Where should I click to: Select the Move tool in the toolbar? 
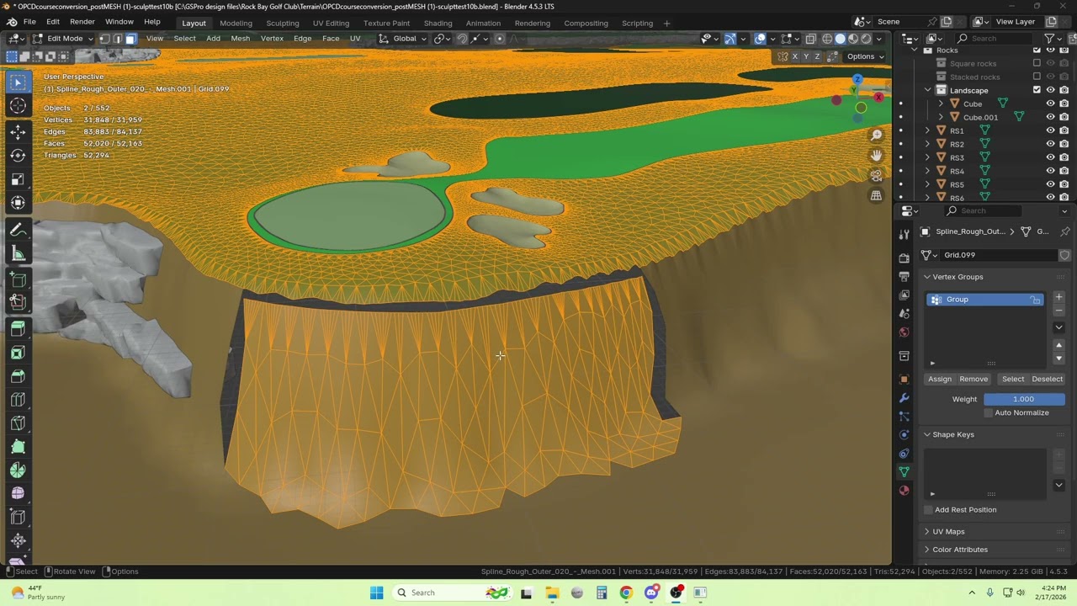click(x=18, y=131)
